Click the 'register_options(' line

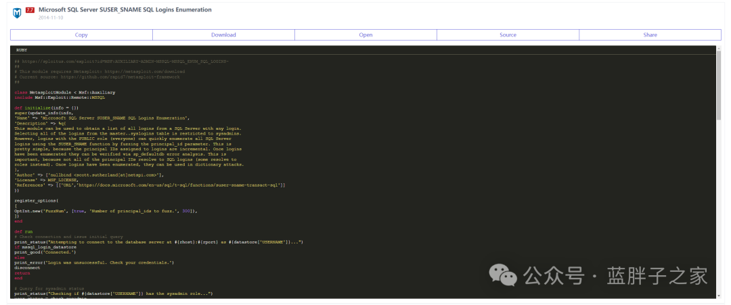coord(37,201)
